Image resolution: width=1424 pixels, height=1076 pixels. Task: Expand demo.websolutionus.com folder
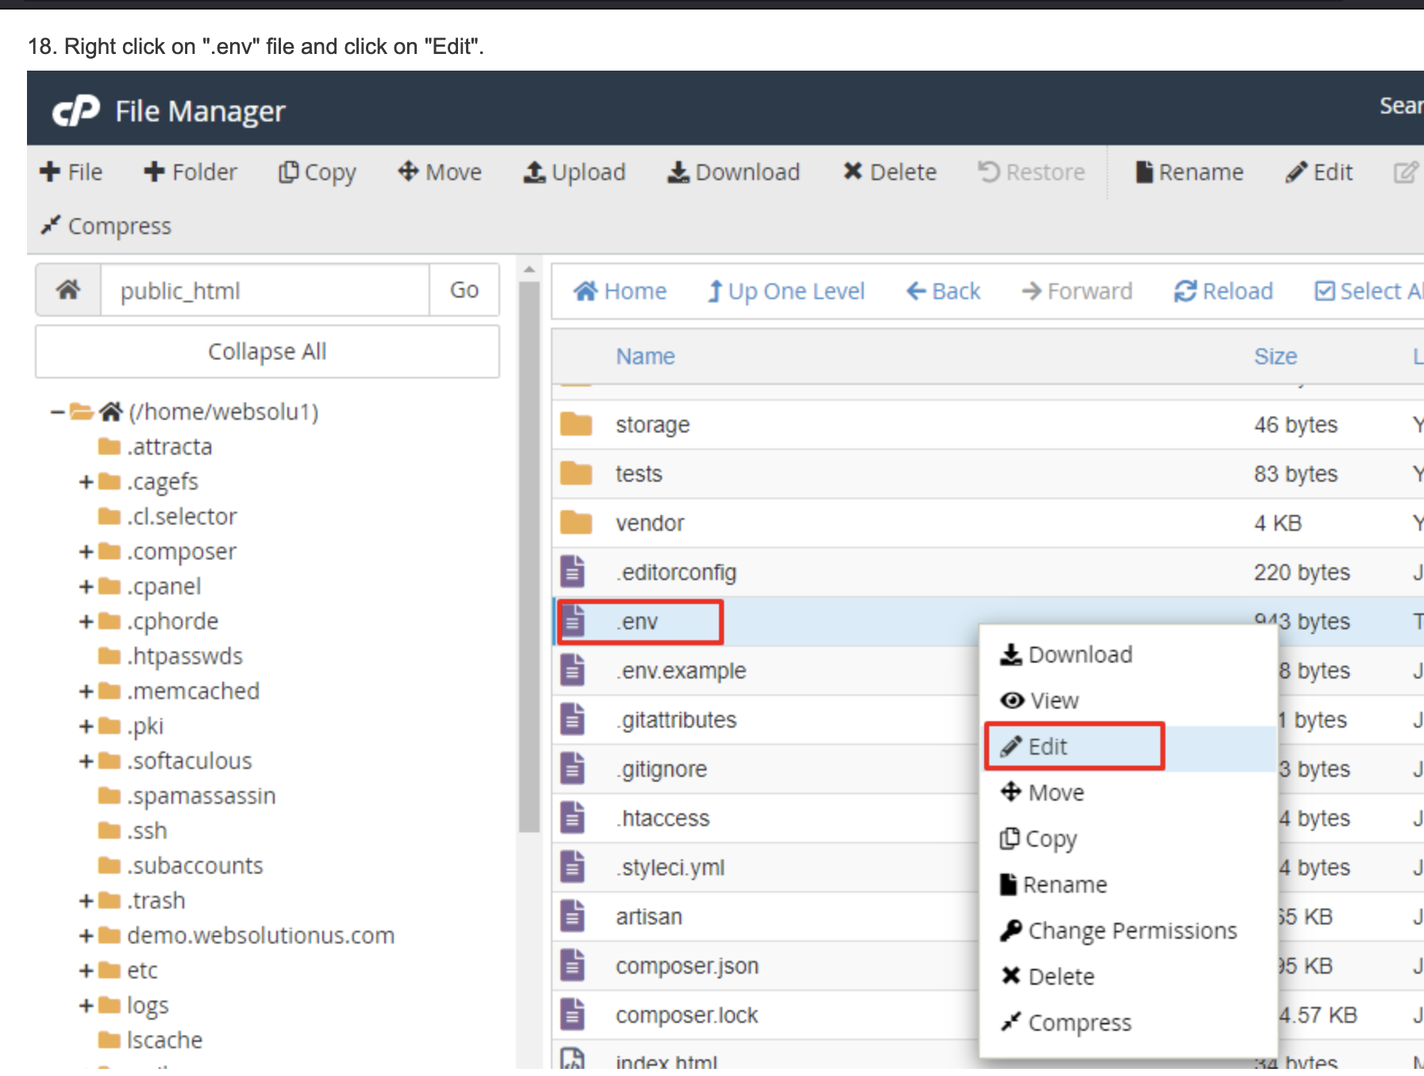point(87,936)
